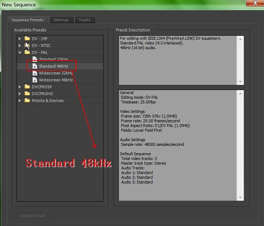Select the DVCPROHD folder label
Screen dimensions: 264x226
point(42,94)
